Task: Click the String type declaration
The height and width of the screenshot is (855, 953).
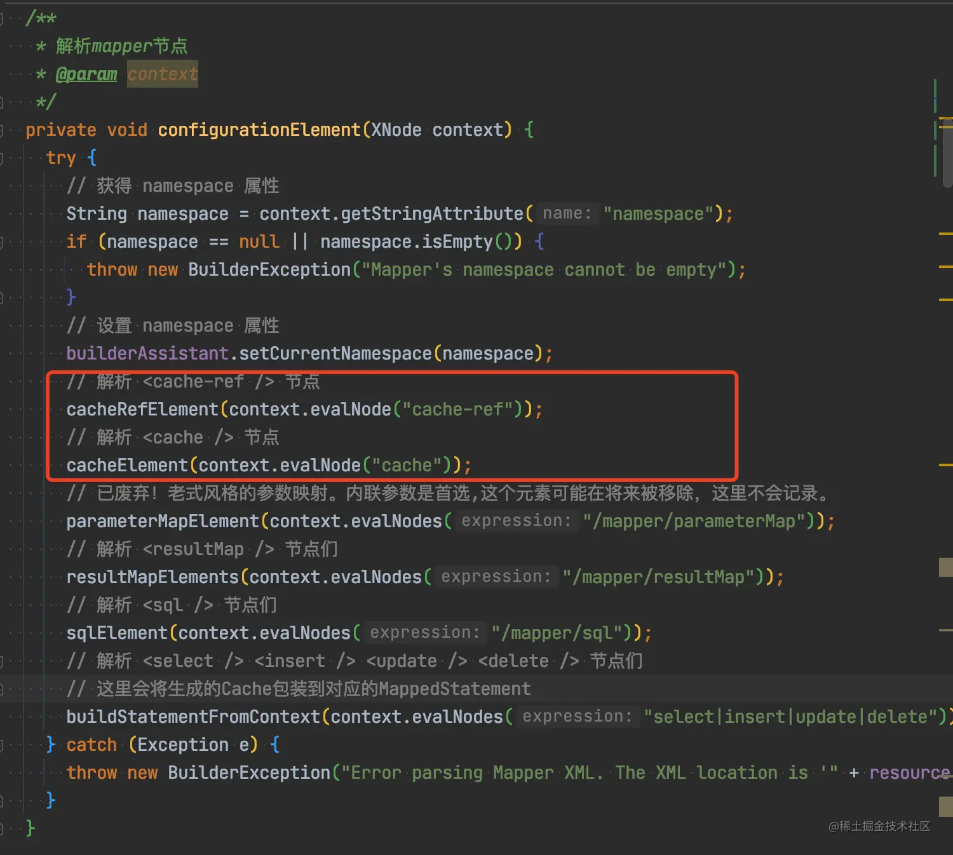Action: 97,214
